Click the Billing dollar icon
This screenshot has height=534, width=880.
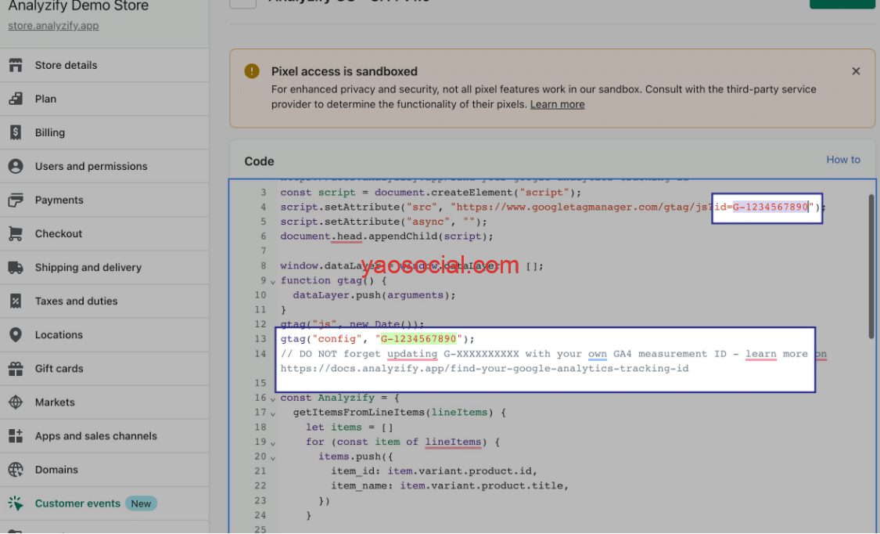pyautogui.click(x=16, y=132)
